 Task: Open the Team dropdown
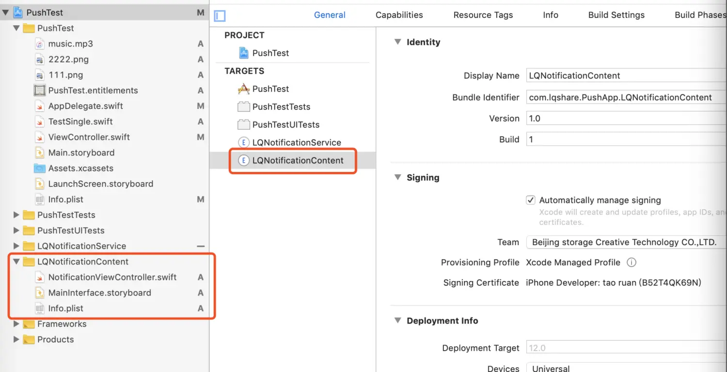[x=626, y=242]
